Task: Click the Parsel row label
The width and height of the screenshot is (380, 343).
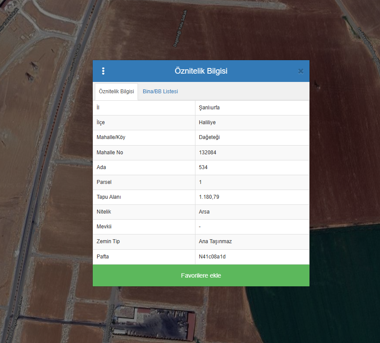Action: pyautogui.click(x=104, y=182)
